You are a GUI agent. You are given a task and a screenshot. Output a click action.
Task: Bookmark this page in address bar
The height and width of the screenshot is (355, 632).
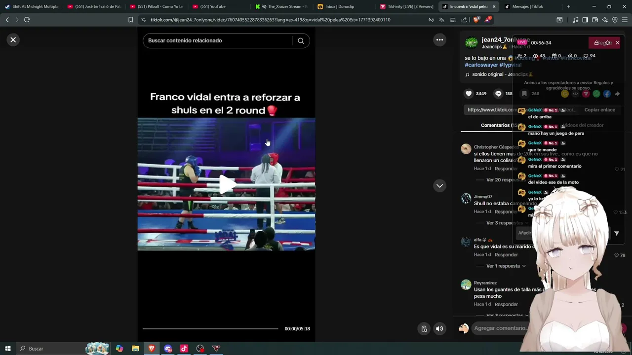click(x=130, y=20)
